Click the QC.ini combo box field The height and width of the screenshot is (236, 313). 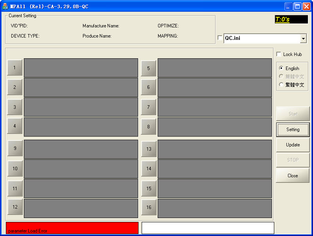261,38
